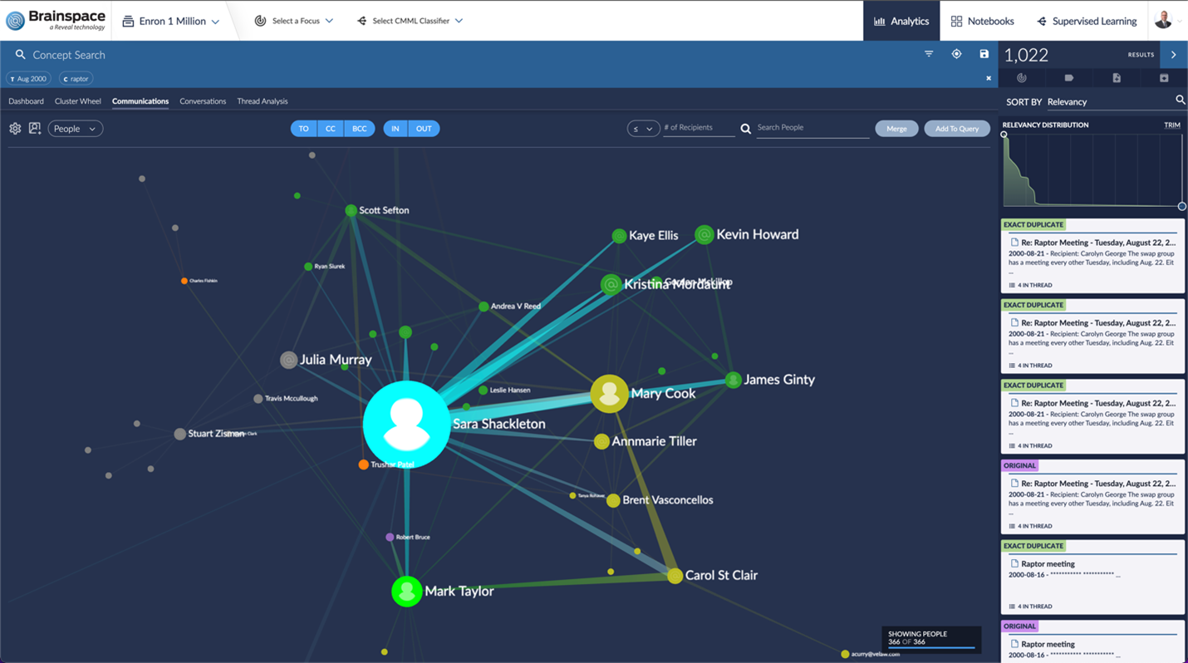Image resolution: width=1188 pixels, height=663 pixels.
Task: Select the Carol St Clair node
Action: 675,576
